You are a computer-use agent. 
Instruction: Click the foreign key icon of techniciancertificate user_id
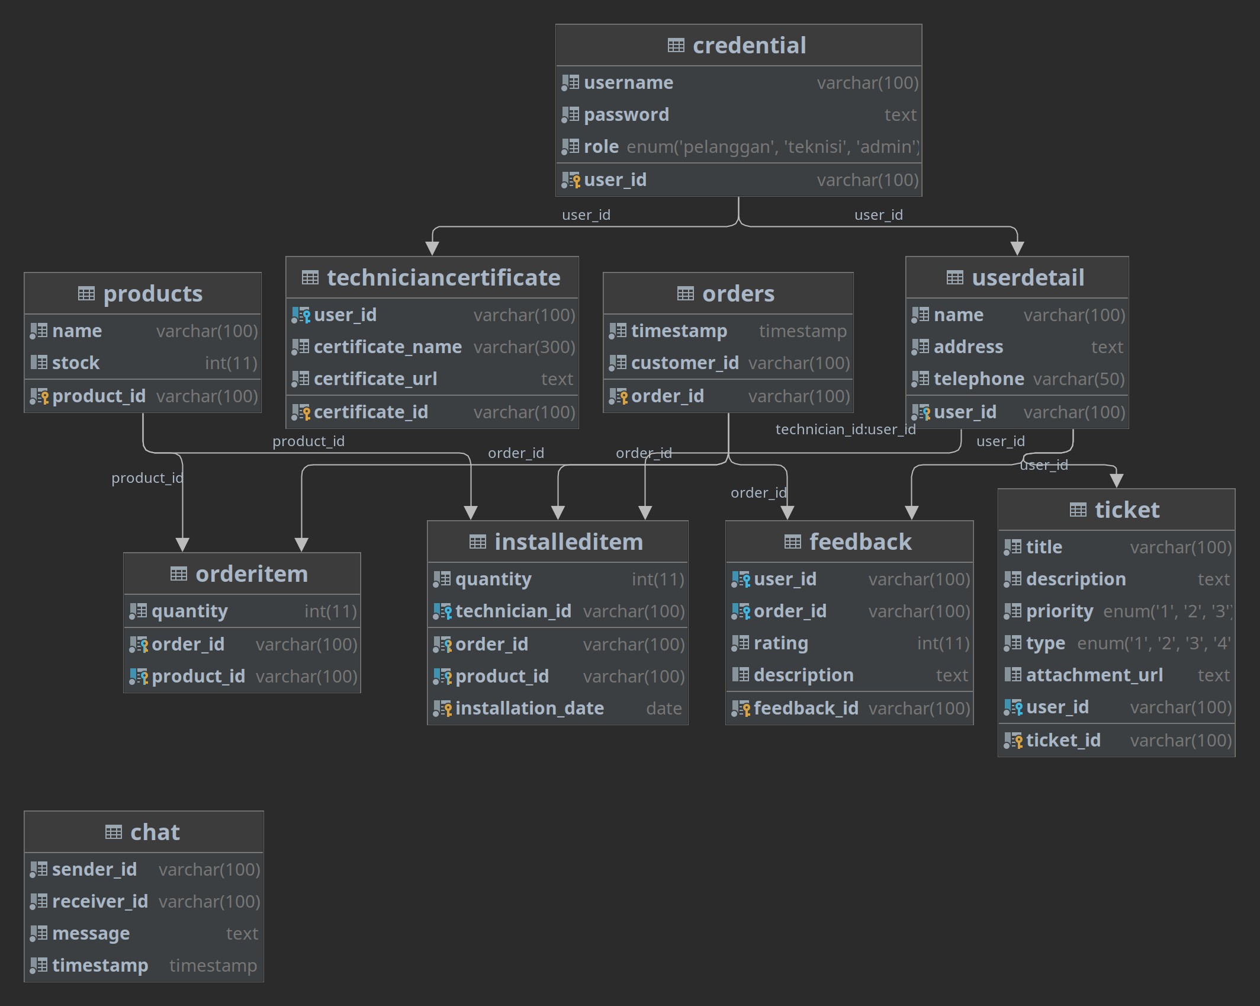pyautogui.click(x=301, y=315)
